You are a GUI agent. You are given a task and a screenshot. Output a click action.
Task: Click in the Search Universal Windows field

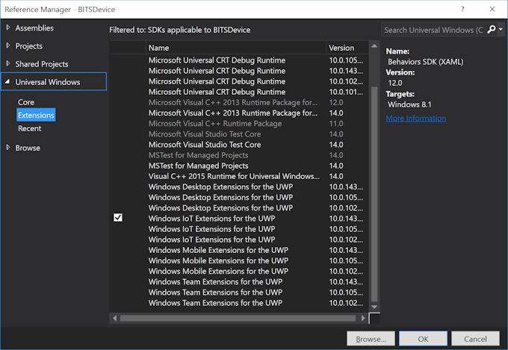[x=433, y=30]
